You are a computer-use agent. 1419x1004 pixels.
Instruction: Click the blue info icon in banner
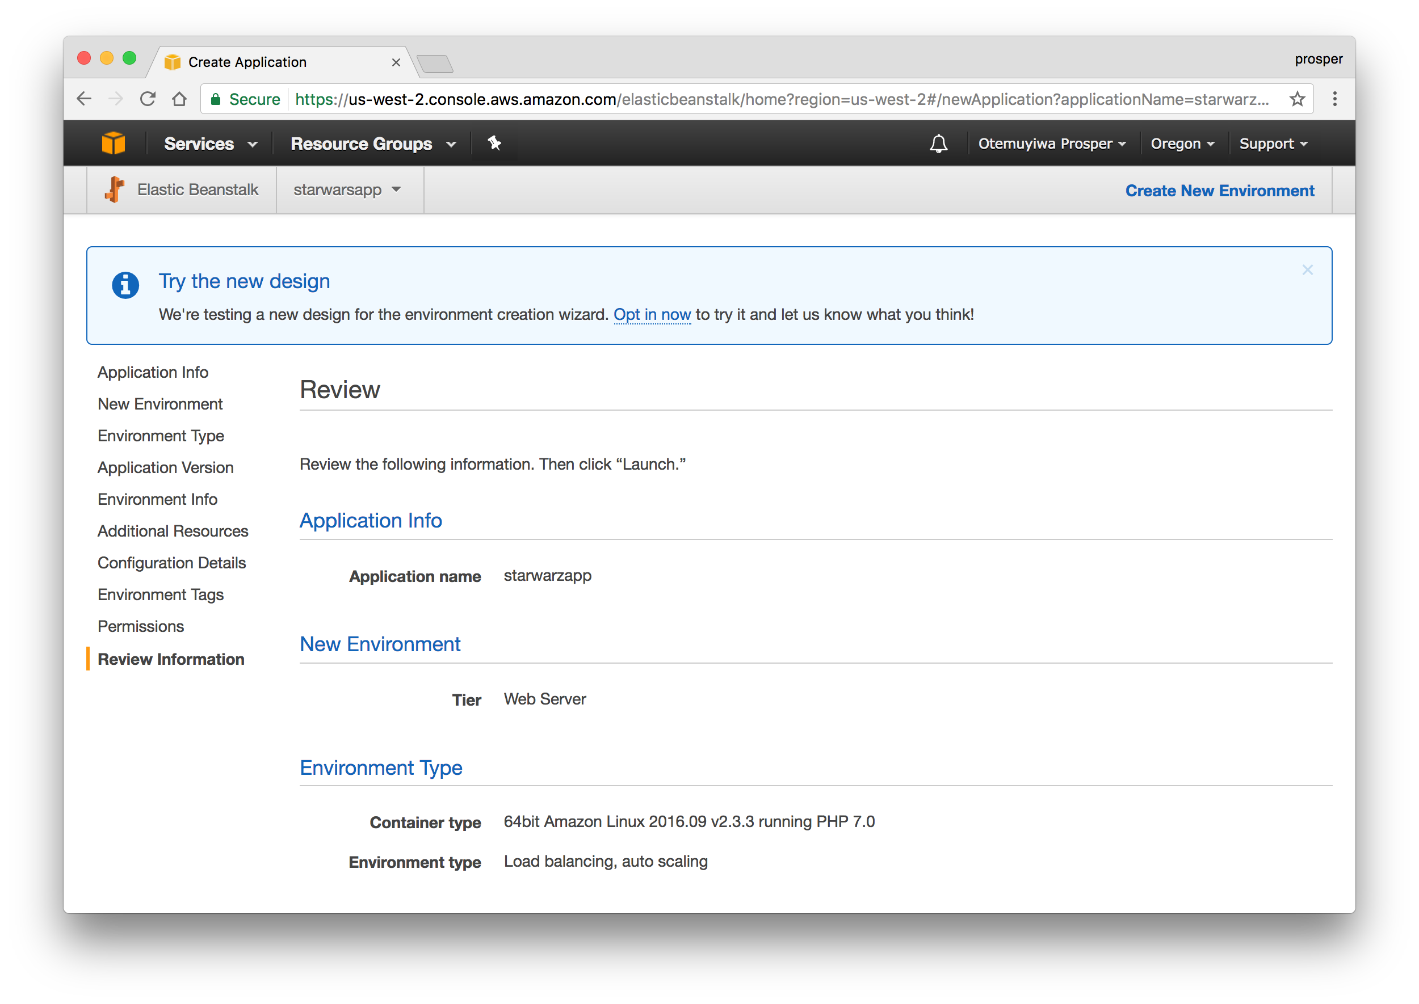click(x=125, y=285)
